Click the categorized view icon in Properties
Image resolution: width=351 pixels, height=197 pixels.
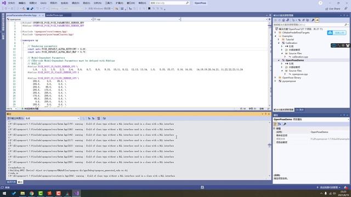point(275,124)
